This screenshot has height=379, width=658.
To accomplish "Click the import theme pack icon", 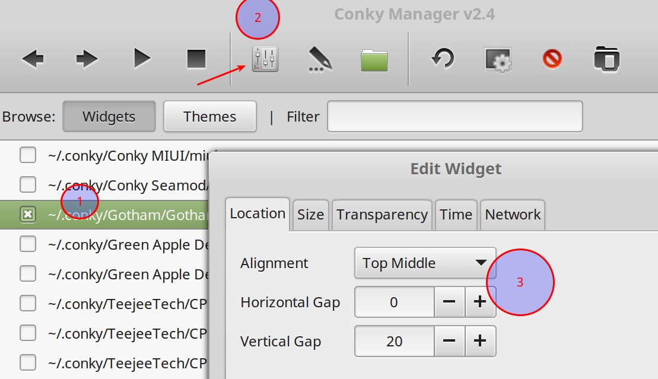I will tap(607, 59).
